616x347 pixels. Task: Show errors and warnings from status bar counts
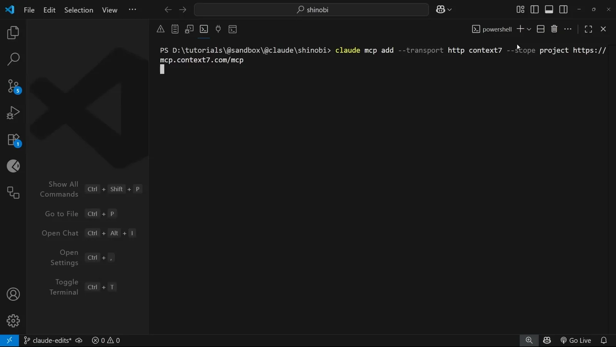[106, 340]
